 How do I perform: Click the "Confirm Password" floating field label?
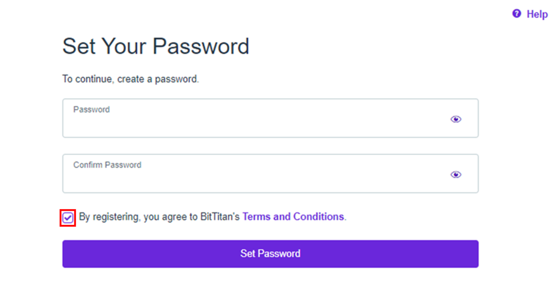click(x=107, y=165)
